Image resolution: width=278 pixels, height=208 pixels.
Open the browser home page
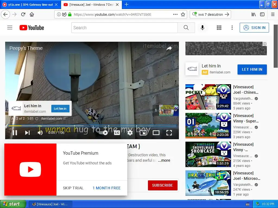(32, 14)
